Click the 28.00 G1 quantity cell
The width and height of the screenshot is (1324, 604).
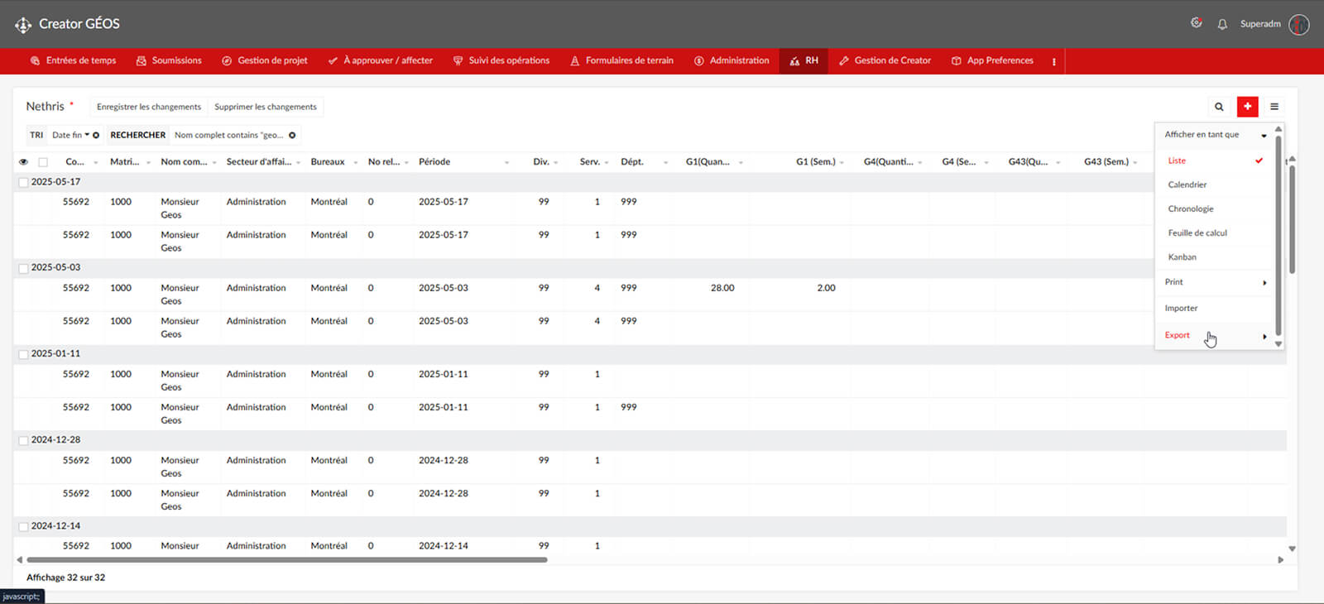click(x=722, y=288)
